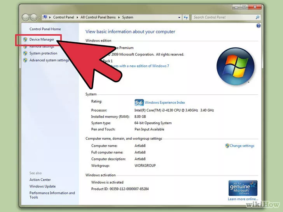Viewport: 283px width, 212px height.
Task: Open the address bar history dropdown arrow
Action: [x=179, y=17]
